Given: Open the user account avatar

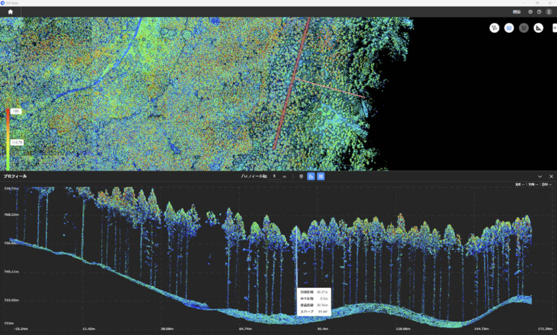Looking at the screenshot, I should [548, 11].
